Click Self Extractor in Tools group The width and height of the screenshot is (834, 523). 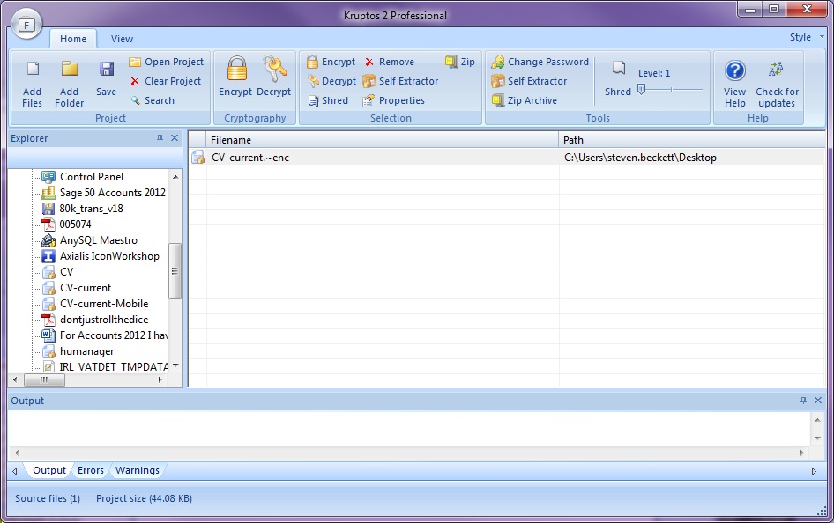(x=529, y=81)
